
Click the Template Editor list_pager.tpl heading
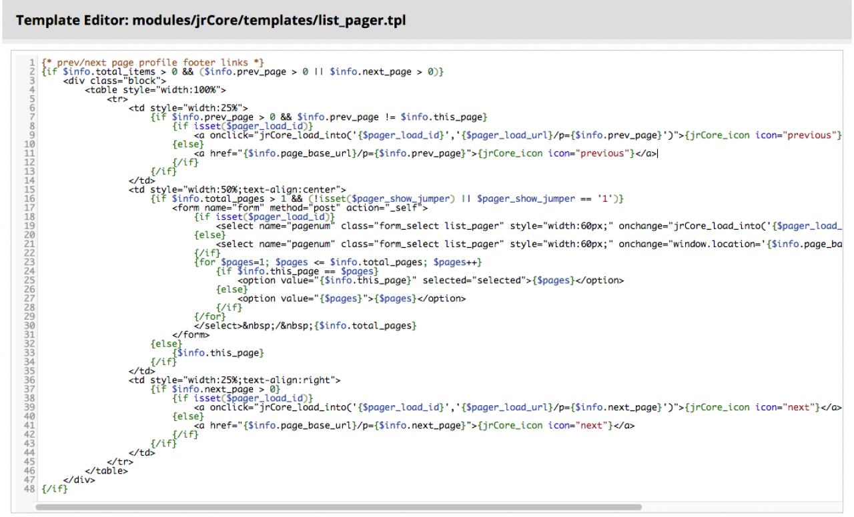click(210, 21)
